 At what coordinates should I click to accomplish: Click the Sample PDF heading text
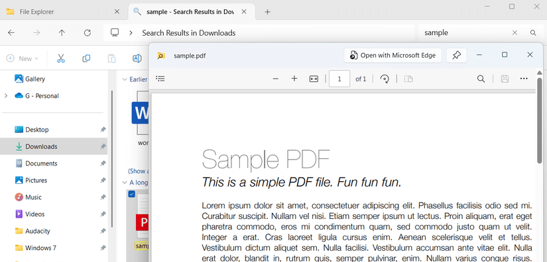coord(266,159)
